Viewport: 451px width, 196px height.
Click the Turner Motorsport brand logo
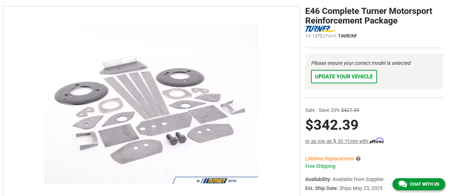point(320,29)
